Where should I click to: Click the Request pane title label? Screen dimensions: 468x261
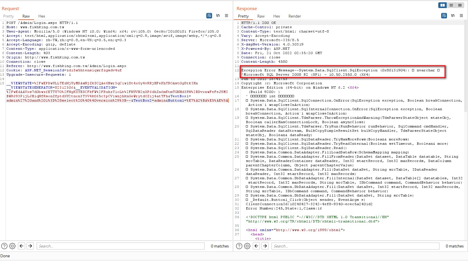point(10,9)
